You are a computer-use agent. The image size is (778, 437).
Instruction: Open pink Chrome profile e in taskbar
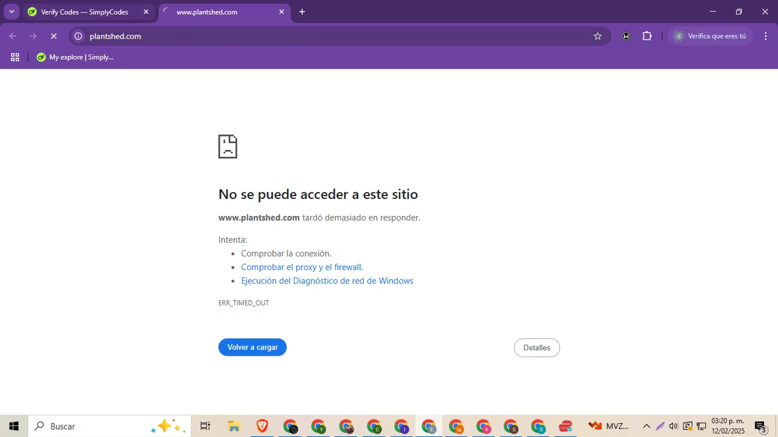point(484,427)
